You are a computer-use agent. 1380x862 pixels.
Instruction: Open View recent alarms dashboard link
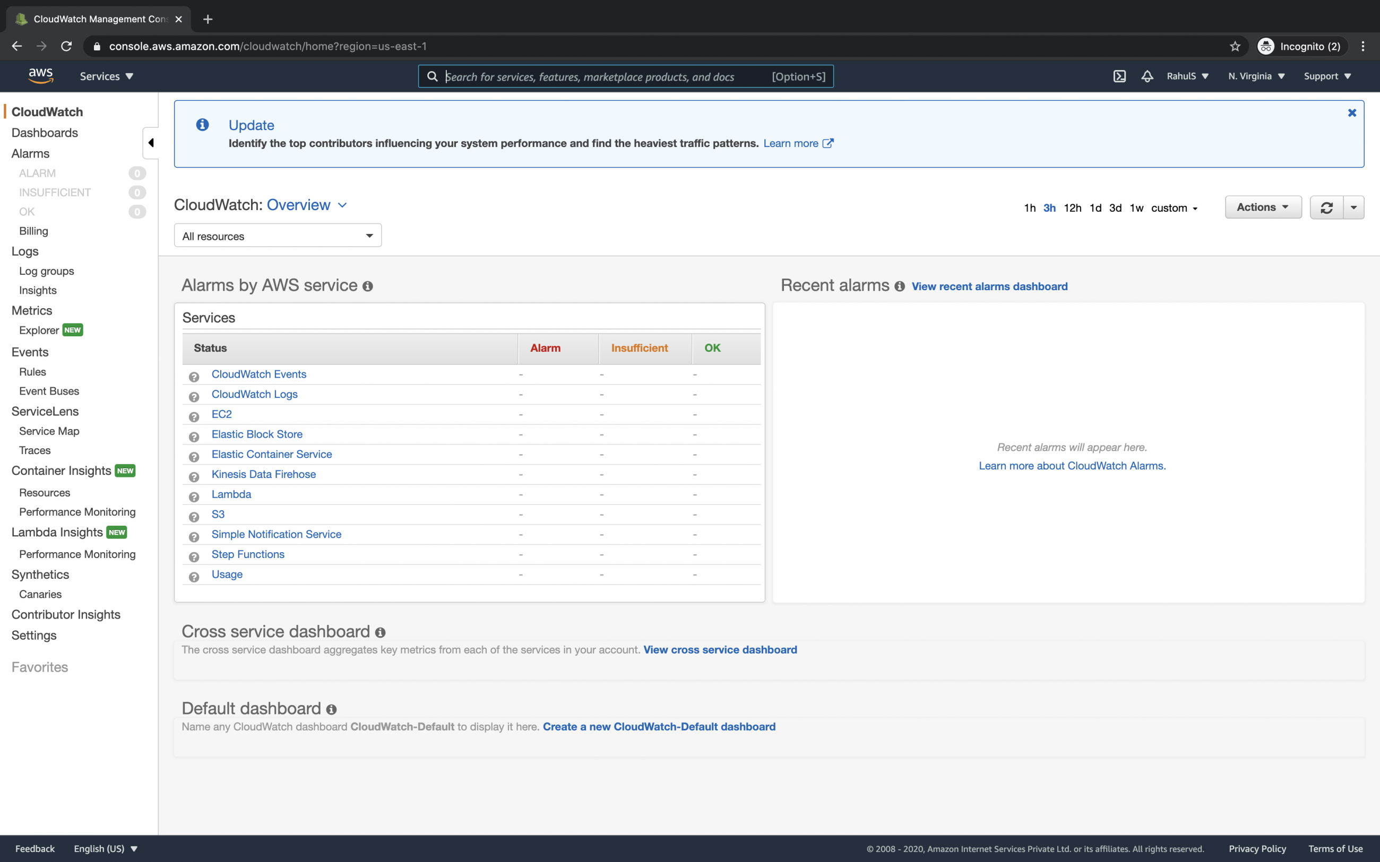tap(990, 286)
